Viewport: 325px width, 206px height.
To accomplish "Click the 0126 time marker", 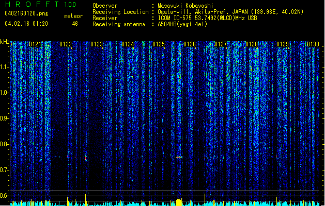I will 190,44.
